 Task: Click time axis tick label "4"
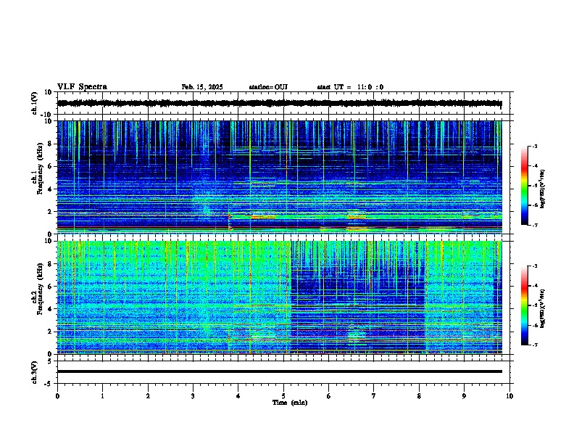(238, 396)
